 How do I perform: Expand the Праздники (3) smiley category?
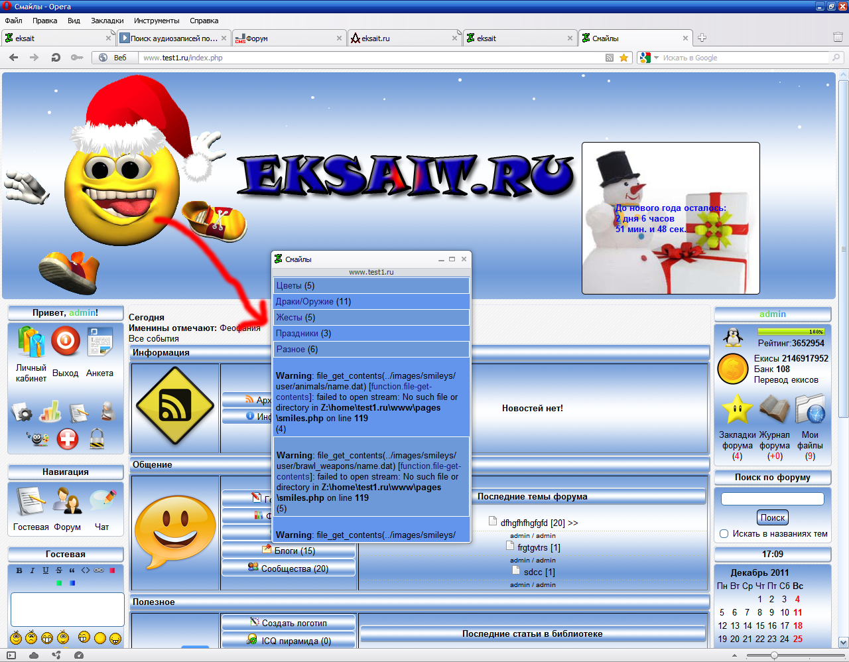tap(303, 334)
